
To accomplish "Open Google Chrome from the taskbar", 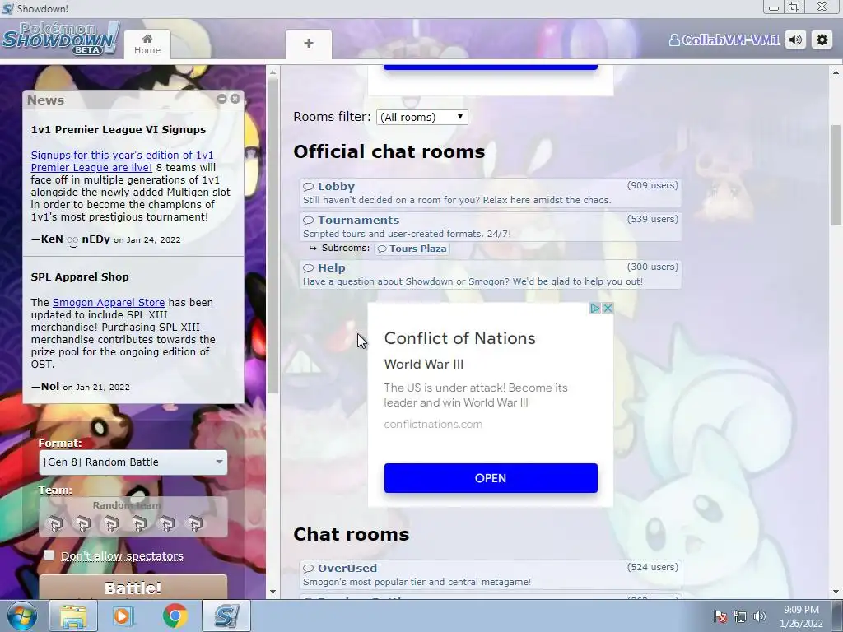I will click(x=175, y=616).
